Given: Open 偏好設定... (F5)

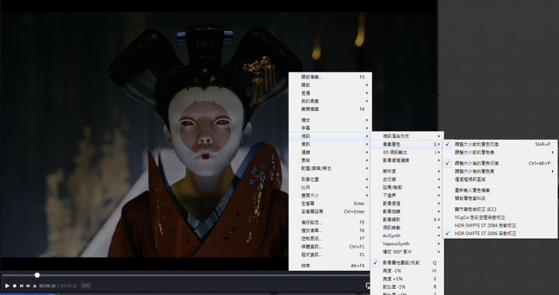Looking at the screenshot, I should tap(330, 222).
